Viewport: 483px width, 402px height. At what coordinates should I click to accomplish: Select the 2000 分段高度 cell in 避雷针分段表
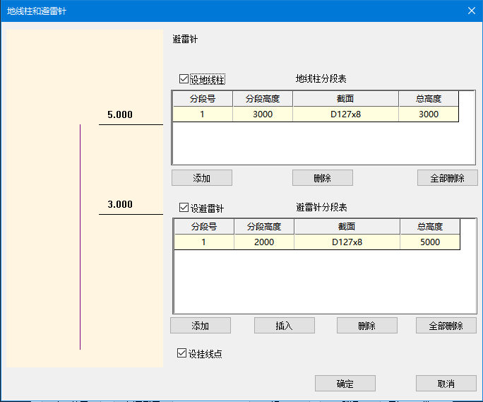click(263, 242)
